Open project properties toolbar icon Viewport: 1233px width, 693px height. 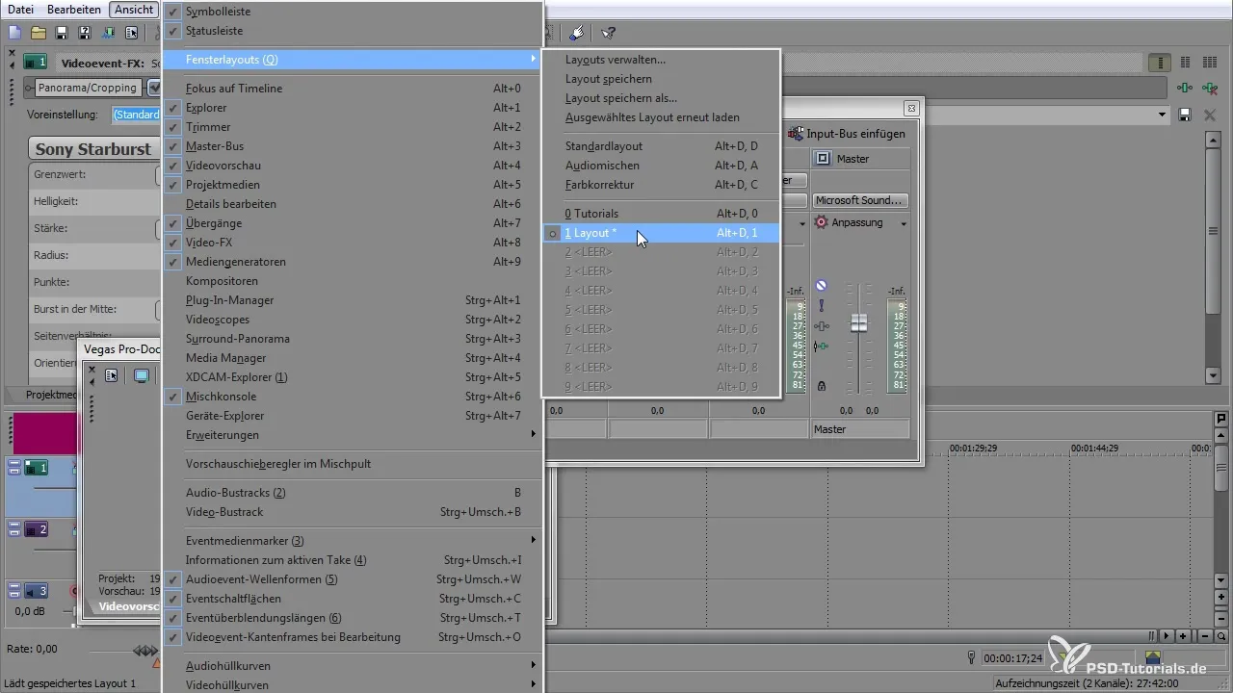[131, 33]
